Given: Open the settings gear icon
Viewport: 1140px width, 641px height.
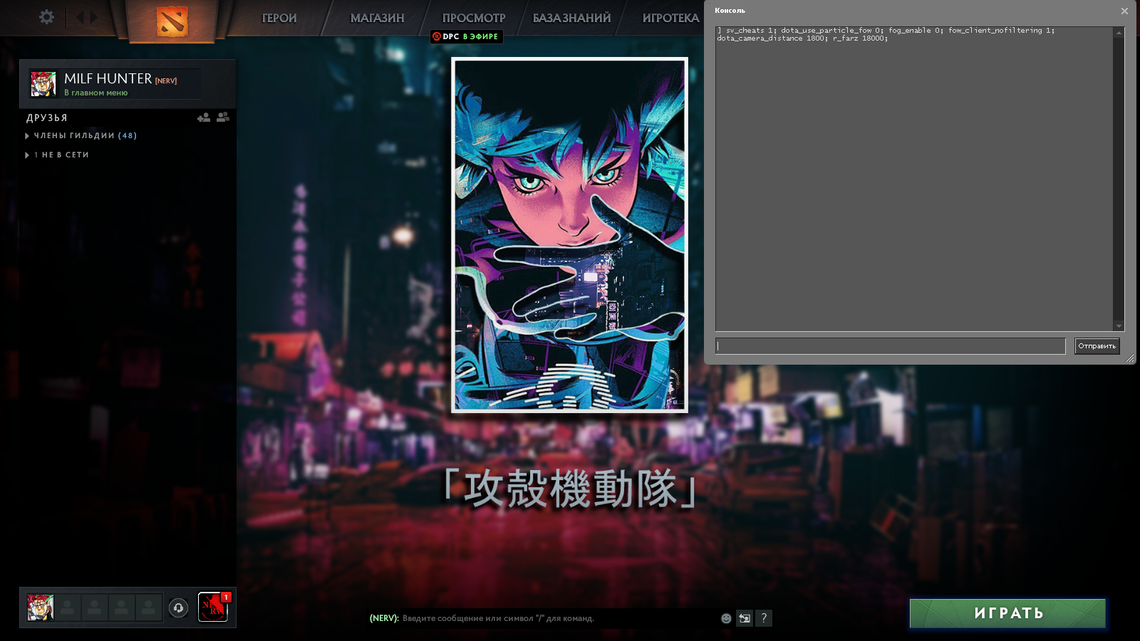Looking at the screenshot, I should (46, 17).
